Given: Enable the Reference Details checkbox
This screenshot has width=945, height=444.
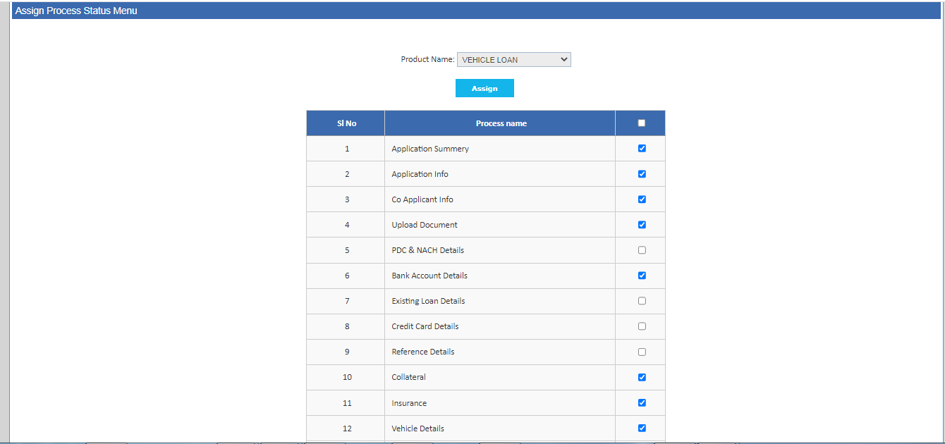Looking at the screenshot, I should (x=641, y=352).
